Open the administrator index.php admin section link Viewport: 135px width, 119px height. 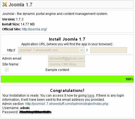67,104
